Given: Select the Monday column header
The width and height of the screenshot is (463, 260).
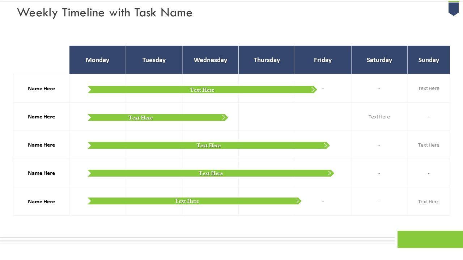Looking at the screenshot, I should pos(98,60).
